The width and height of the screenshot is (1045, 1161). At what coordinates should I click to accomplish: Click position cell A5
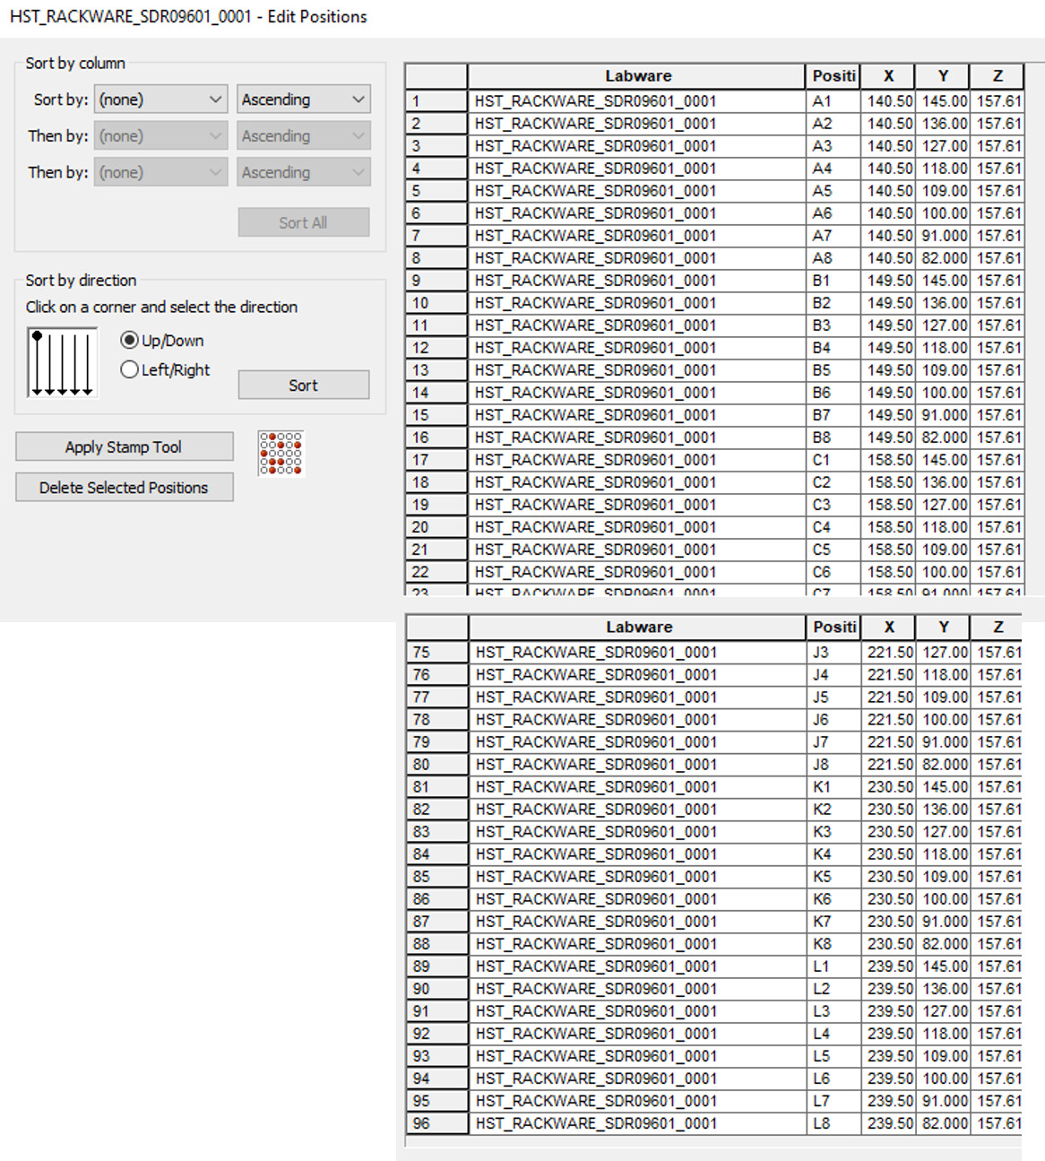pos(833,191)
